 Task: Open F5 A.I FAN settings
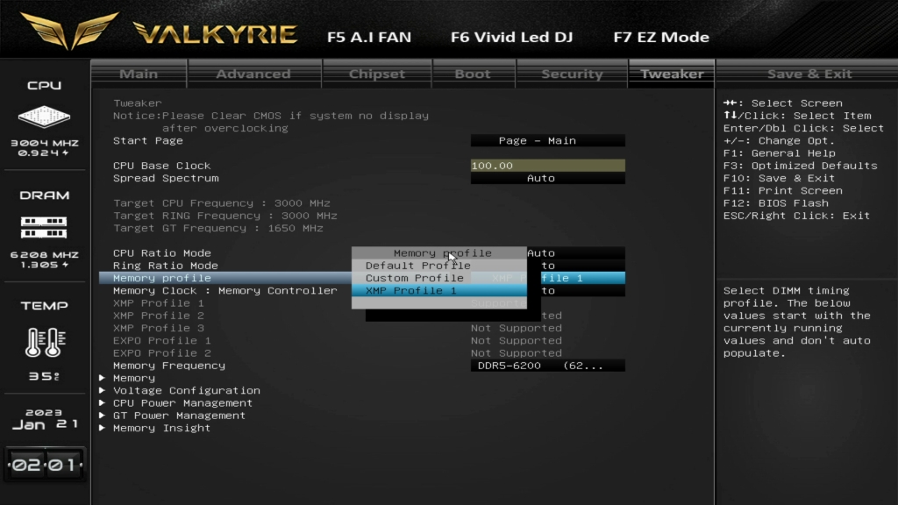(x=369, y=37)
